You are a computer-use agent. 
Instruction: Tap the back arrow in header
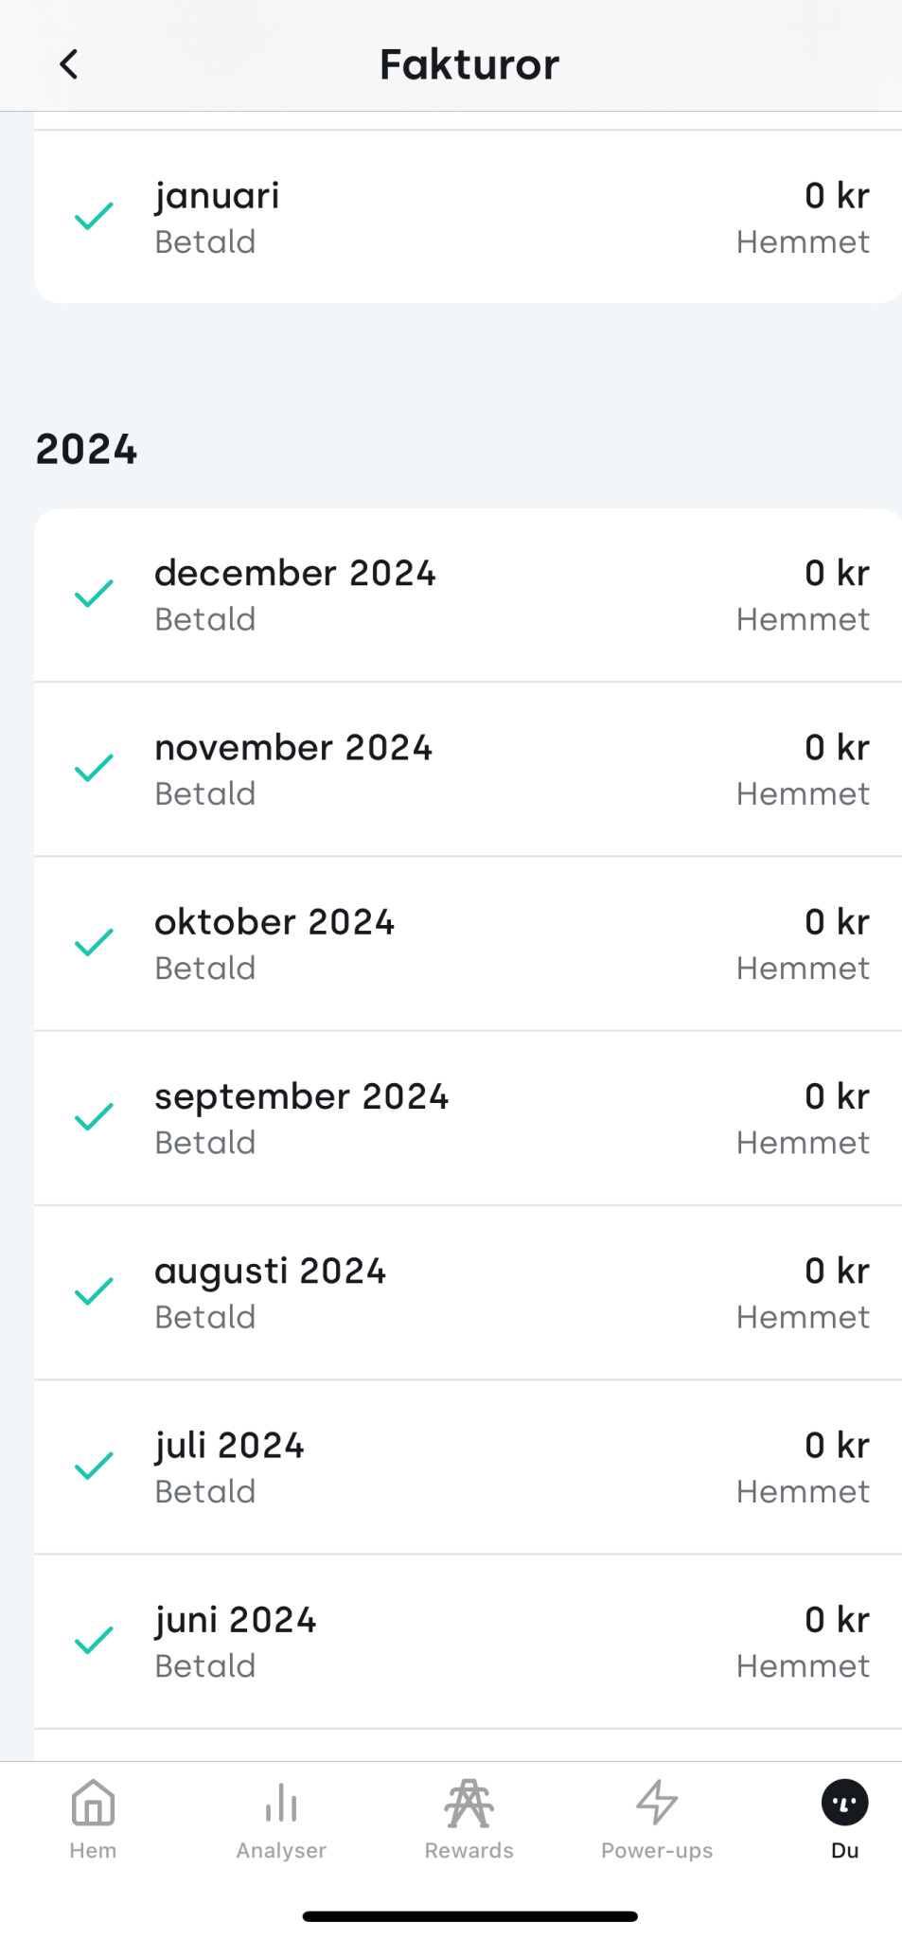[69, 64]
